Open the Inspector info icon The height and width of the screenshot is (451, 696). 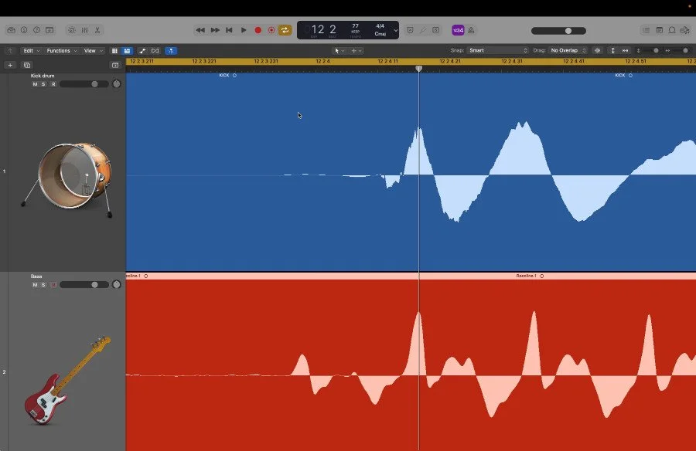pyautogui.click(x=24, y=30)
